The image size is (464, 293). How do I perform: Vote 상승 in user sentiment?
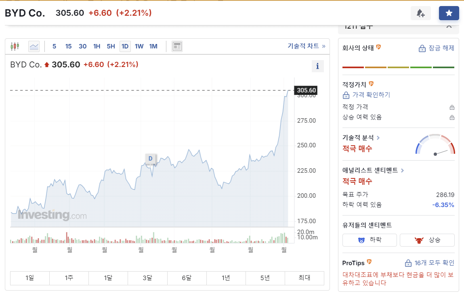(427, 240)
